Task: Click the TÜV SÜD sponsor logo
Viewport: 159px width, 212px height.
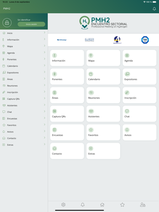Action: point(145,40)
